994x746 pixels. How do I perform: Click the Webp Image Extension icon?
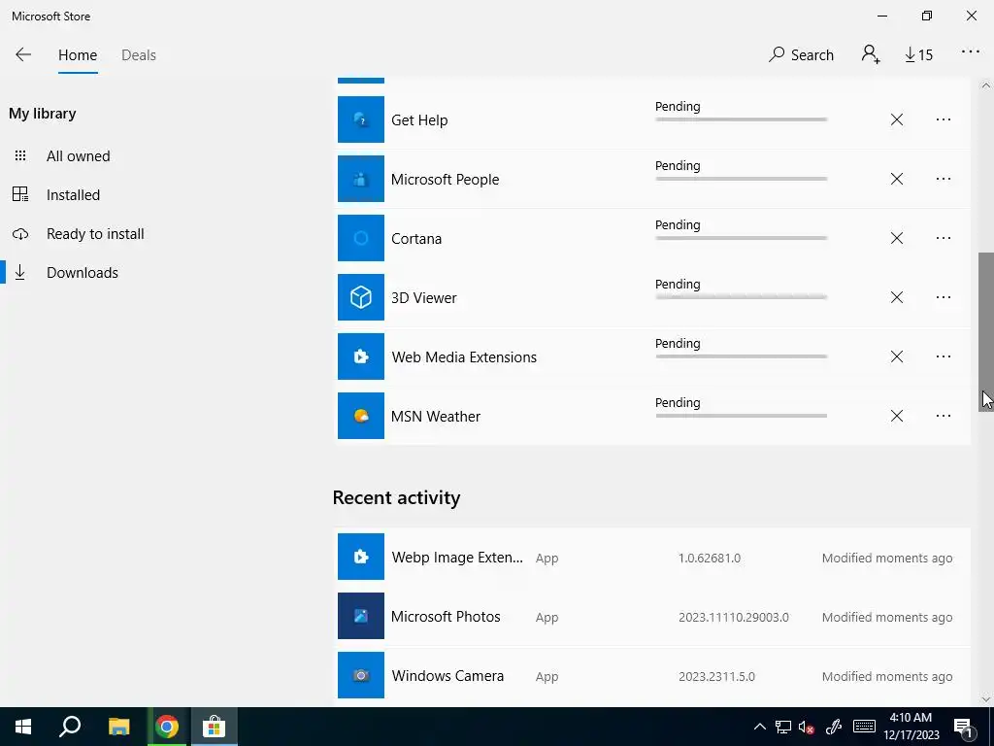coord(361,557)
